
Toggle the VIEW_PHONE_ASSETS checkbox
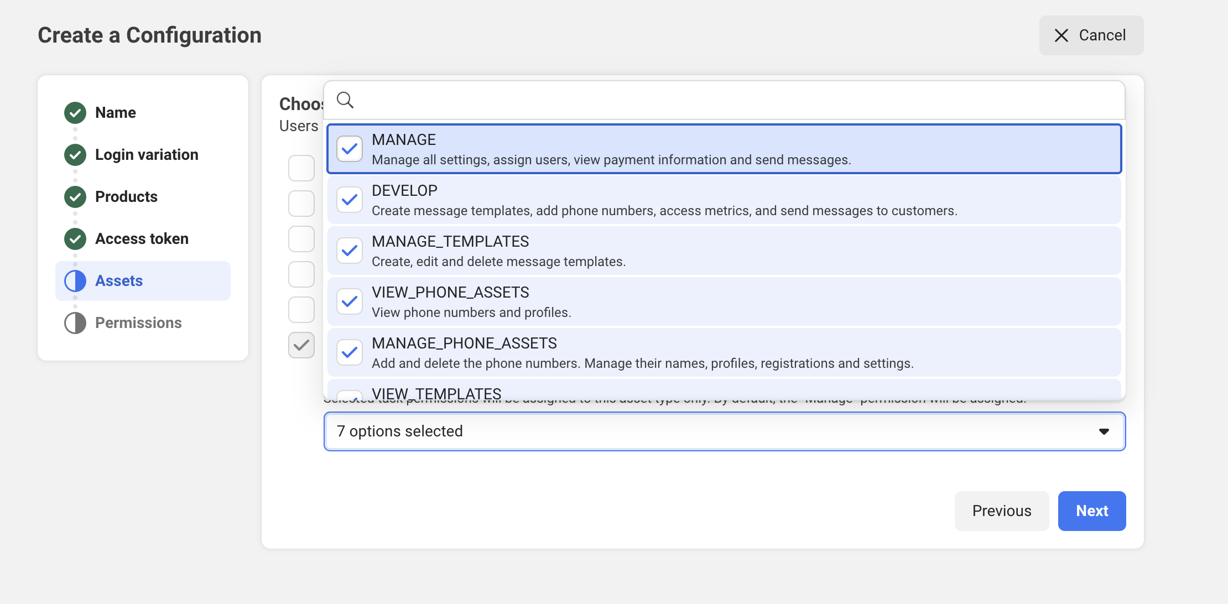(350, 301)
